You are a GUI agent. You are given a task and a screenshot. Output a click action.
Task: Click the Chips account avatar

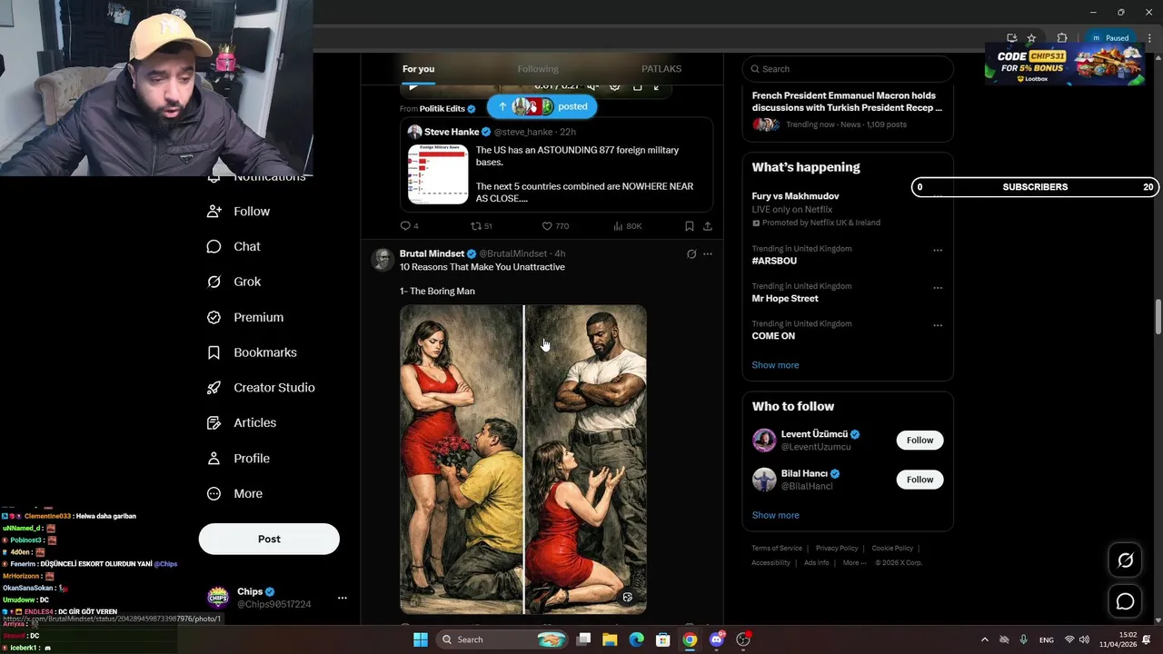pyautogui.click(x=218, y=598)
